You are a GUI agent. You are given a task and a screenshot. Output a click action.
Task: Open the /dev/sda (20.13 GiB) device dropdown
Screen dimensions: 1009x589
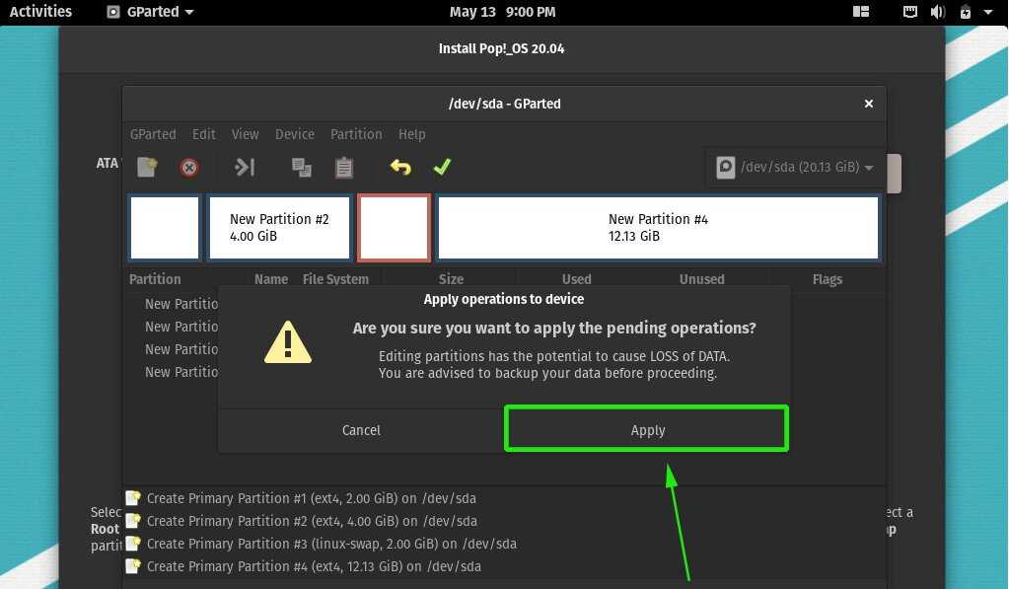795,168
